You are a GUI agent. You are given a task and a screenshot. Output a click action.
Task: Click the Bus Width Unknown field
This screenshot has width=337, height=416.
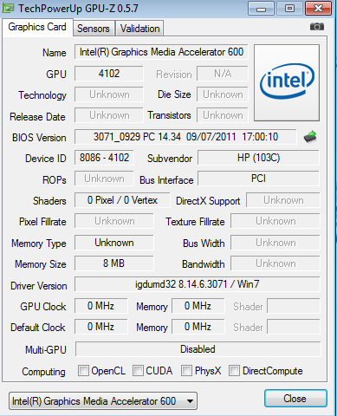[275, 243]
